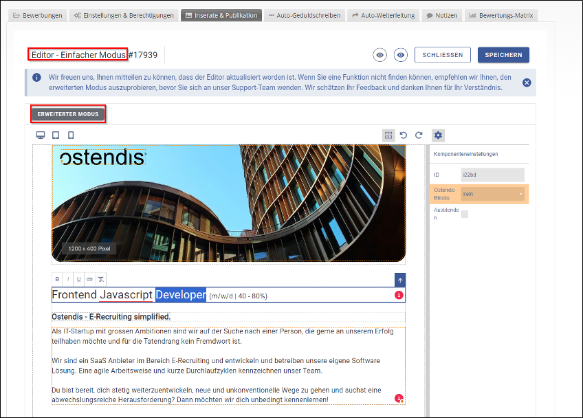Open the Auto-Weiterleitung tab
Viewport: 583px width, 418px height.
(x=384, y=15)
